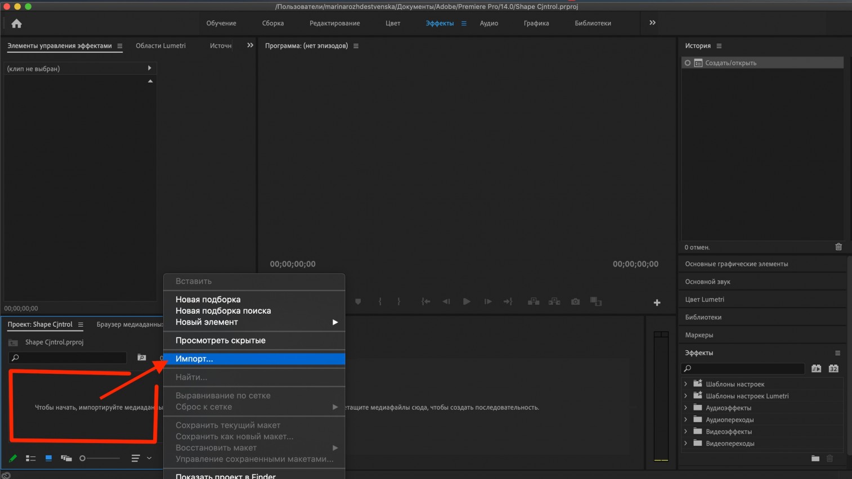Open the Effects panel hamburger menu
Screen dimensions: 852x479
(837, 353)
